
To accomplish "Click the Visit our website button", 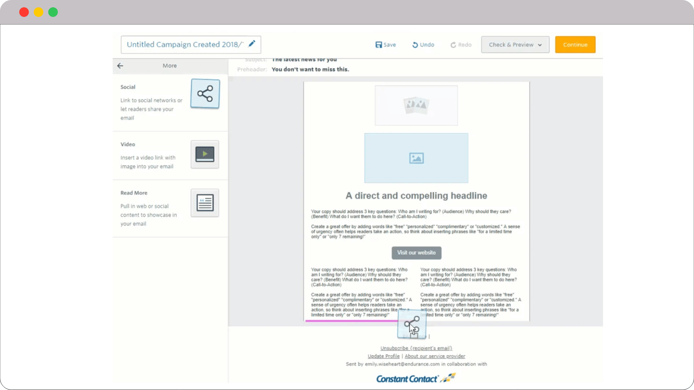I will [x=416, y=253].
